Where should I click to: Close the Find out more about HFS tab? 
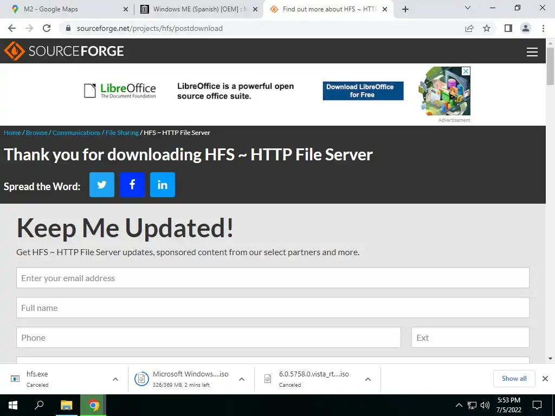[x=385, y=10]
